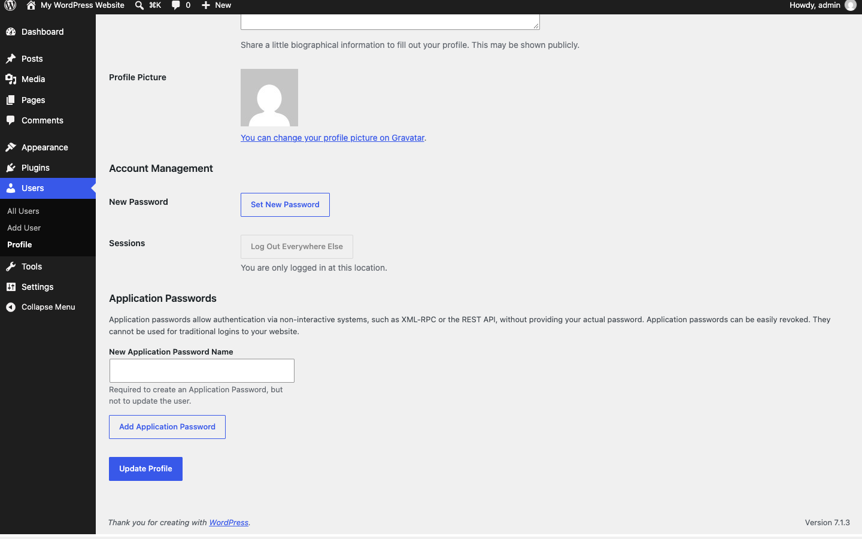Select Add User in the Users submenu
The height and width of the screenshot is (539, 862).
(x=24, y=228)
